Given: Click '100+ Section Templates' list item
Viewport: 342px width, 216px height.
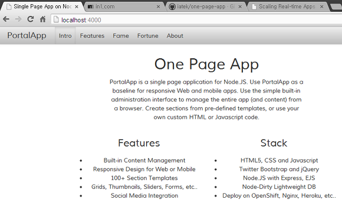Looking at the screenshot, I should [144, 178].
